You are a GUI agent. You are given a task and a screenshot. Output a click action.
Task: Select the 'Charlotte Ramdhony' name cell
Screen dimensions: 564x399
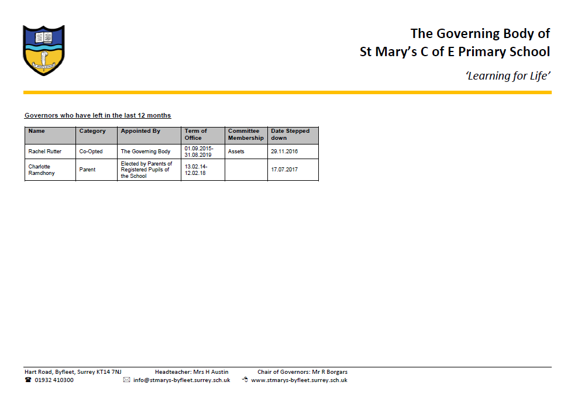(x=50, y=170)
